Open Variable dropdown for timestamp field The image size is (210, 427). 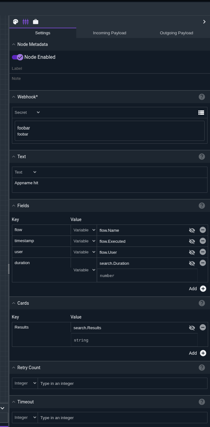coord(84,241)
